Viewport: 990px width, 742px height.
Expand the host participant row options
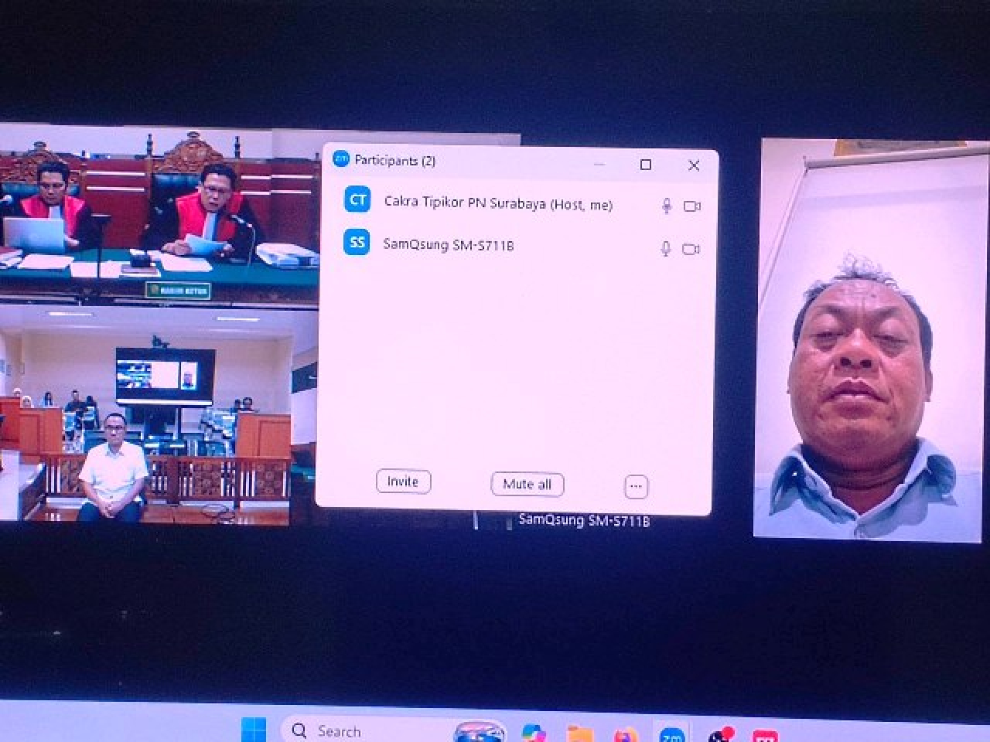[499, 204]
